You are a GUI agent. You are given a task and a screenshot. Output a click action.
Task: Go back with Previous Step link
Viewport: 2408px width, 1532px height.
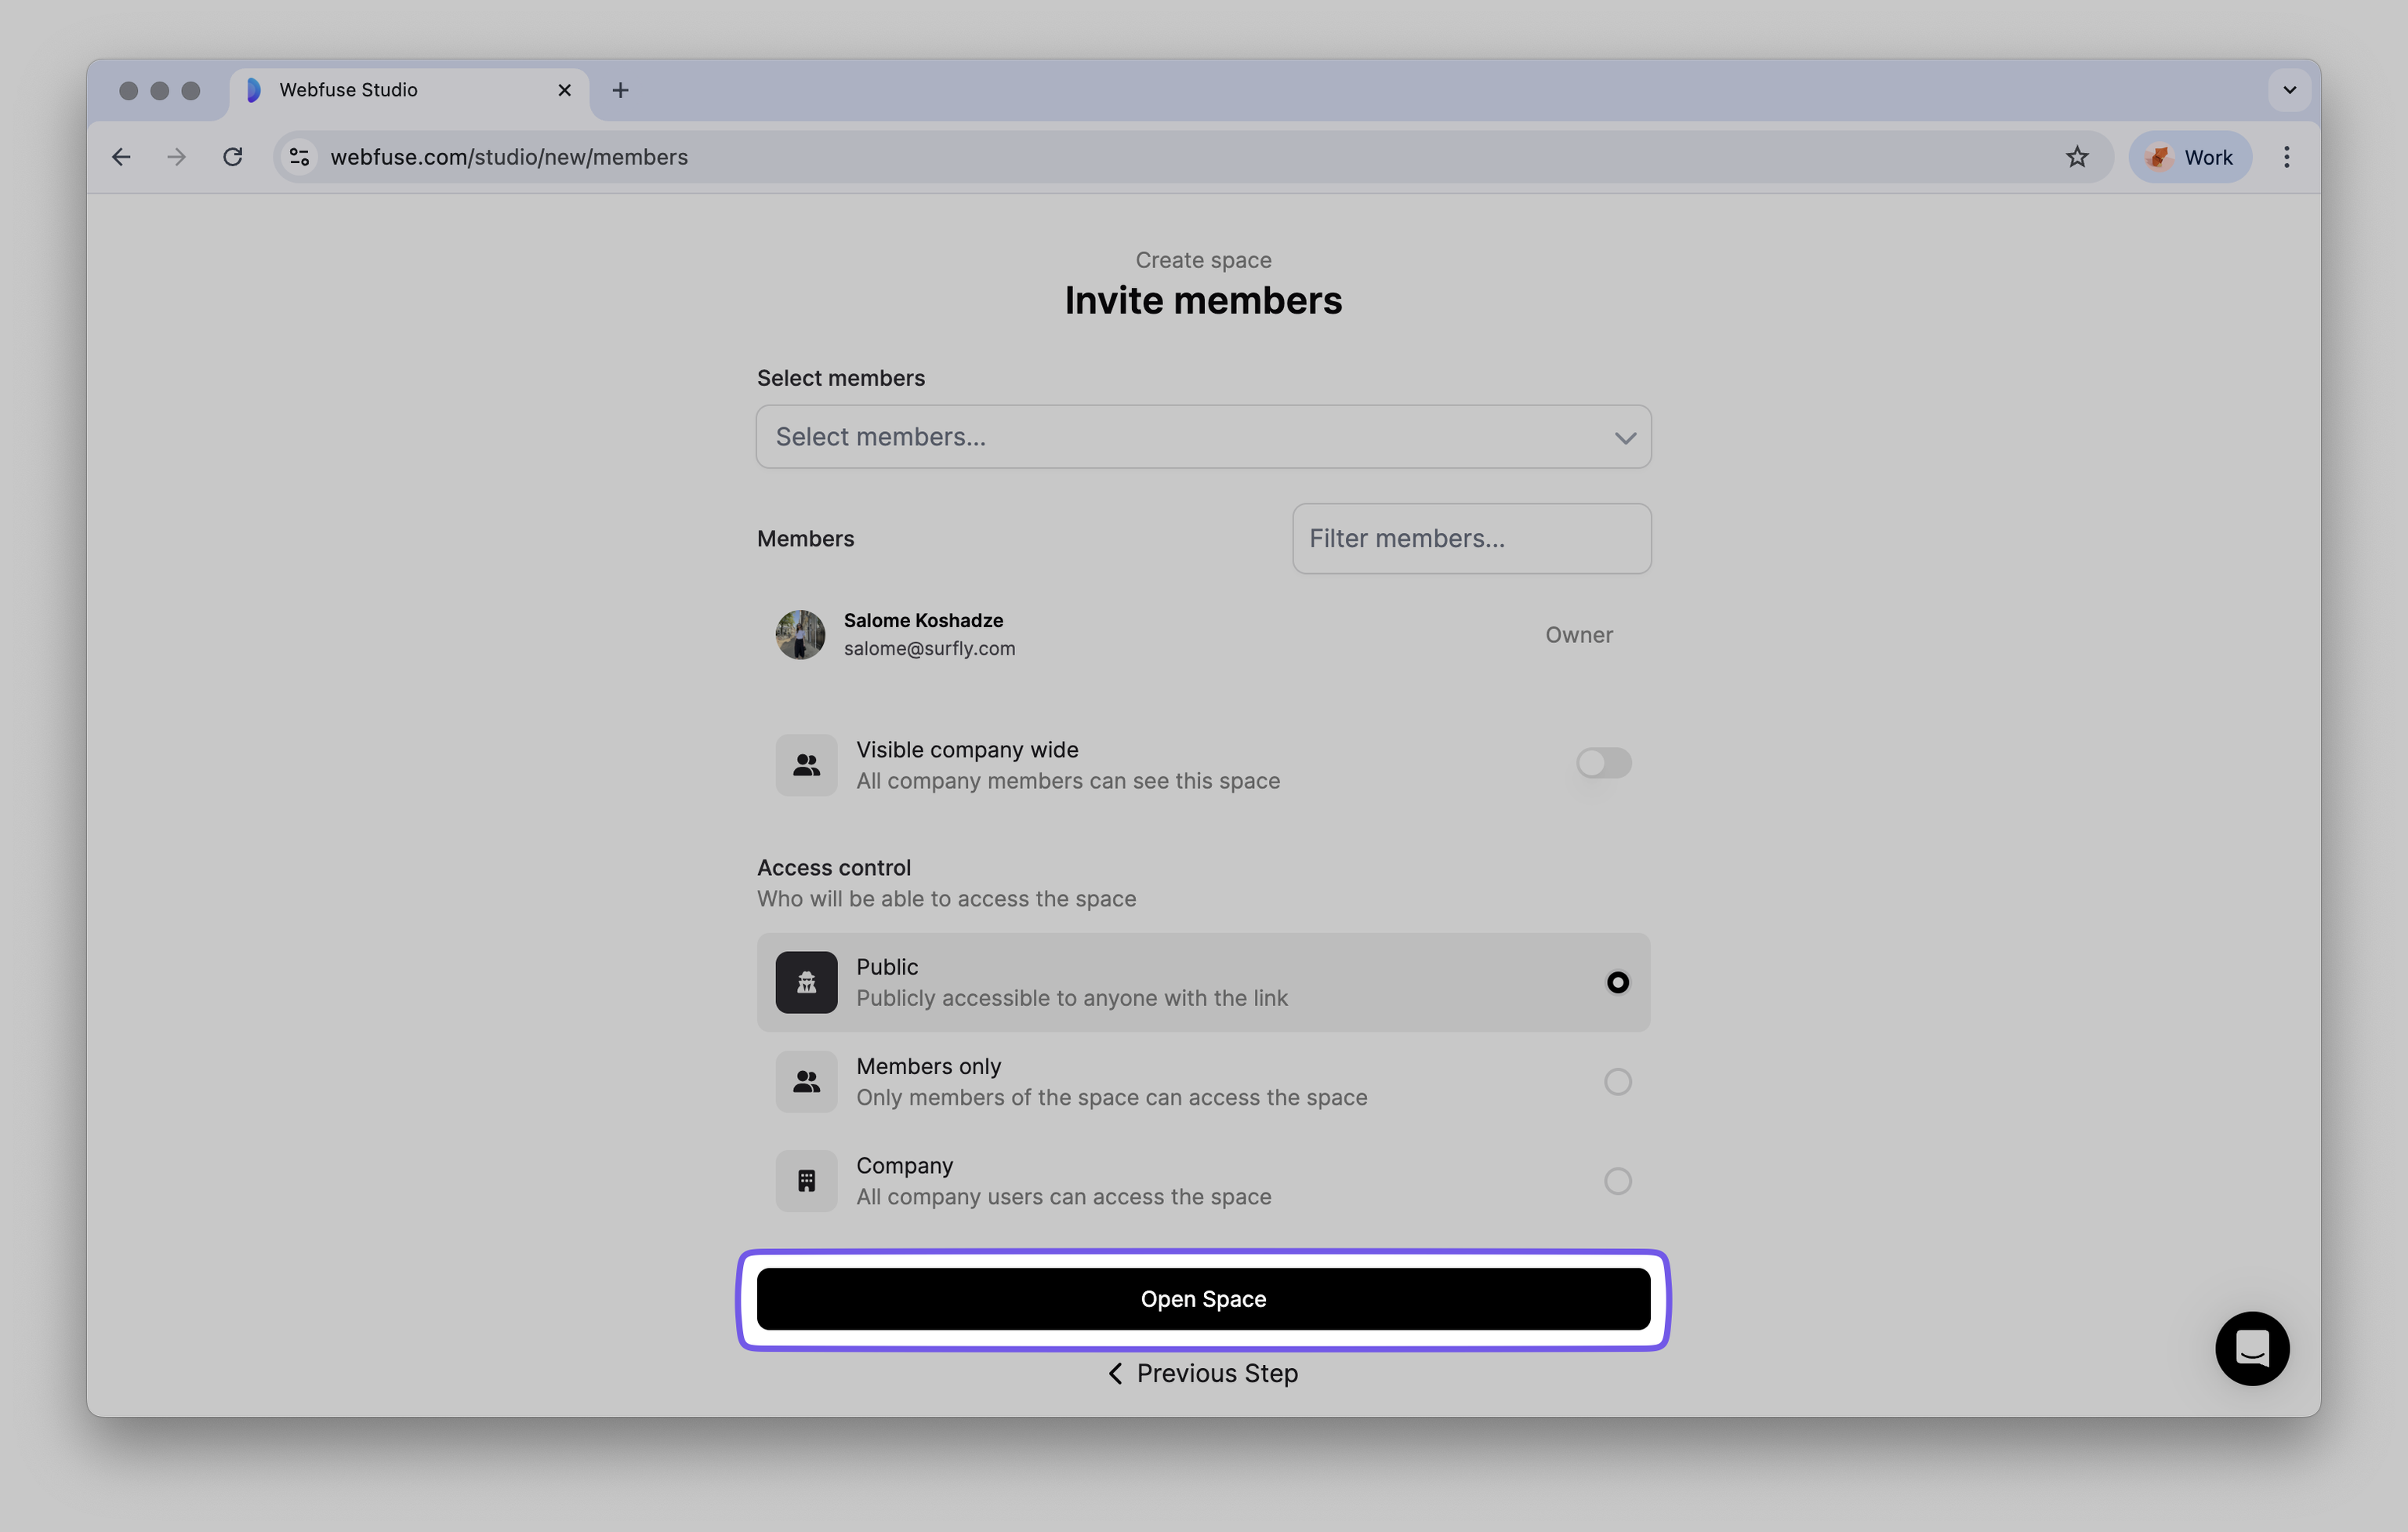1202,1373
